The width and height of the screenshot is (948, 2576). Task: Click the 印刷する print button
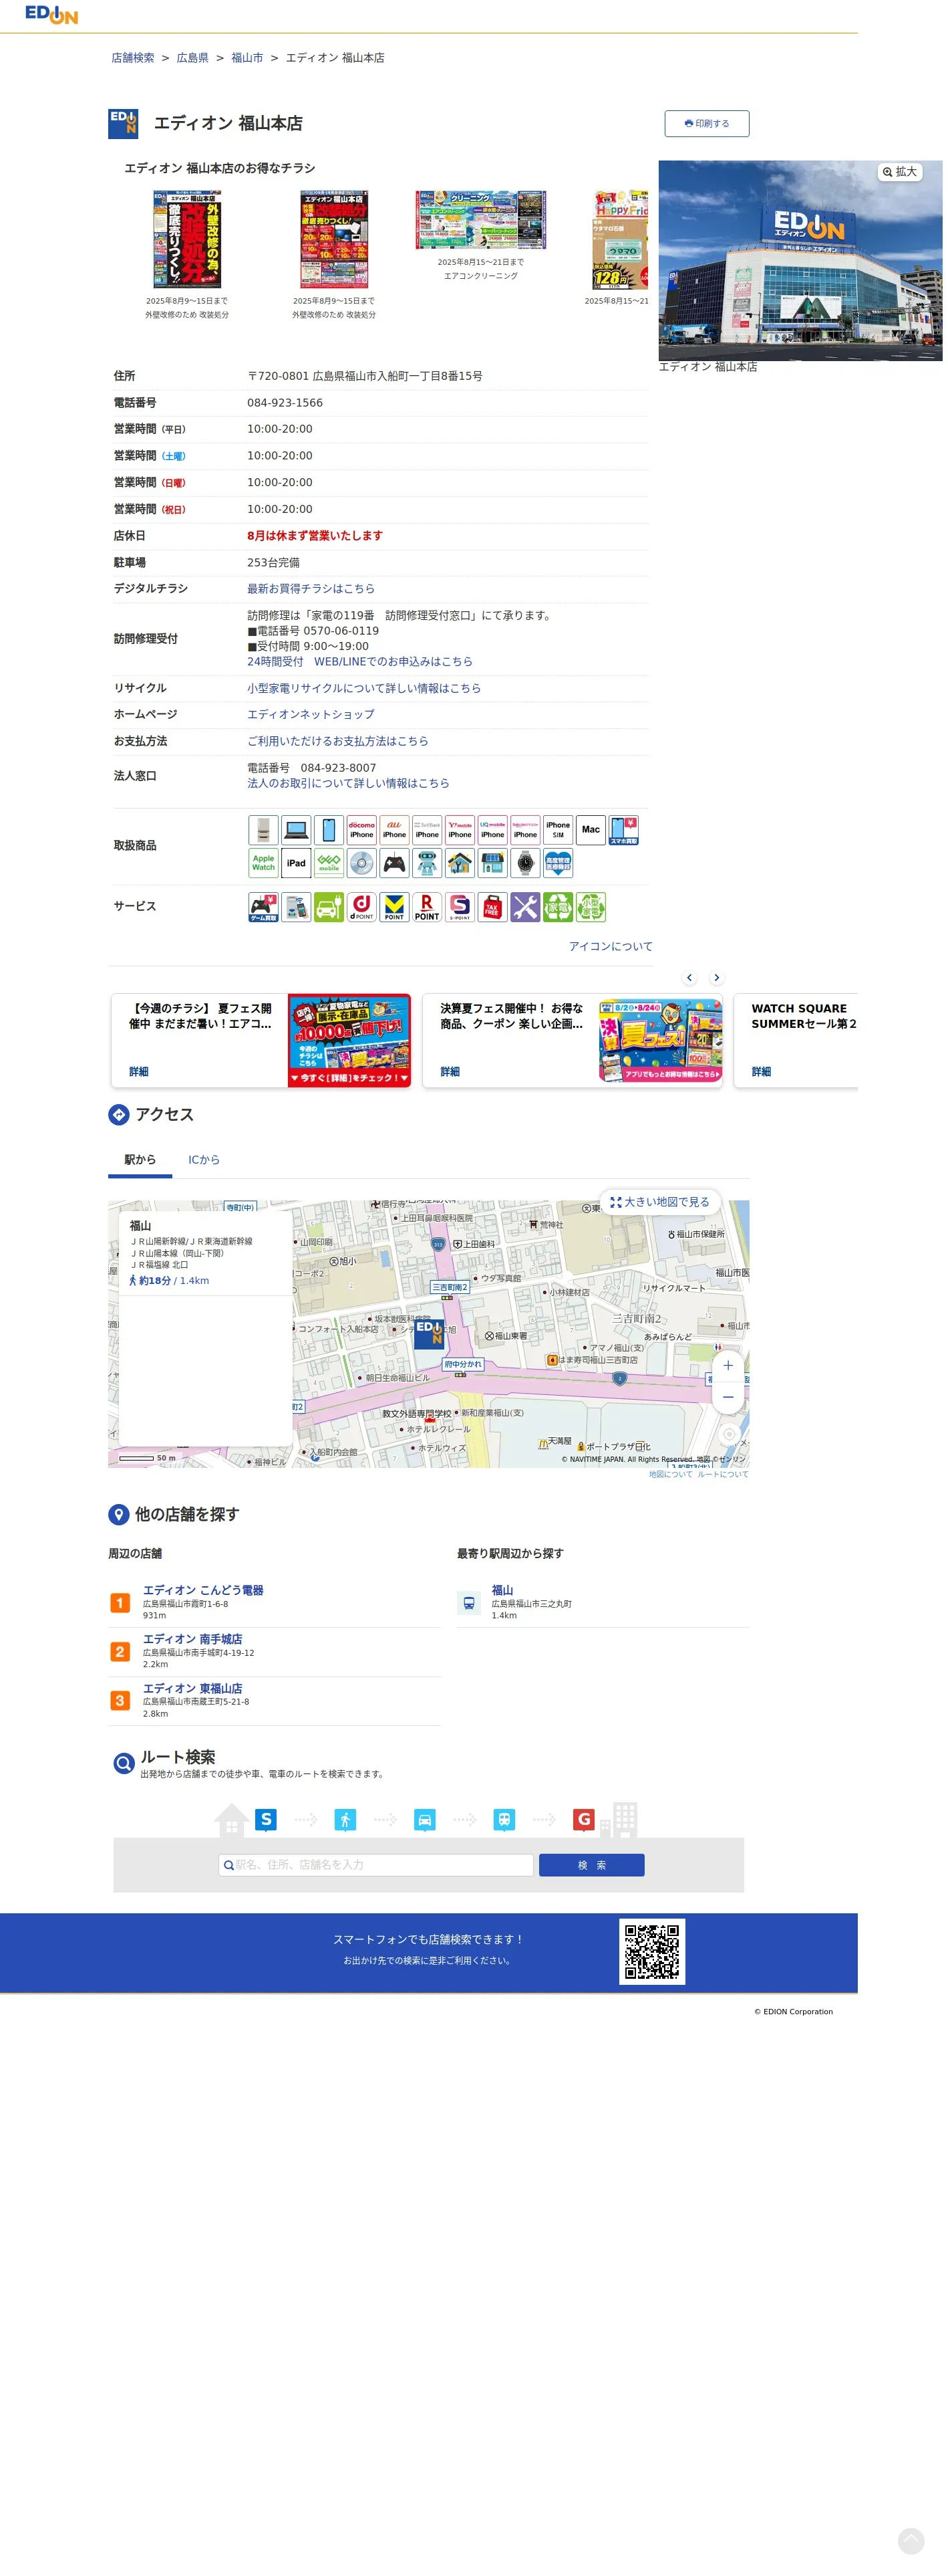[x=706, y=123]
